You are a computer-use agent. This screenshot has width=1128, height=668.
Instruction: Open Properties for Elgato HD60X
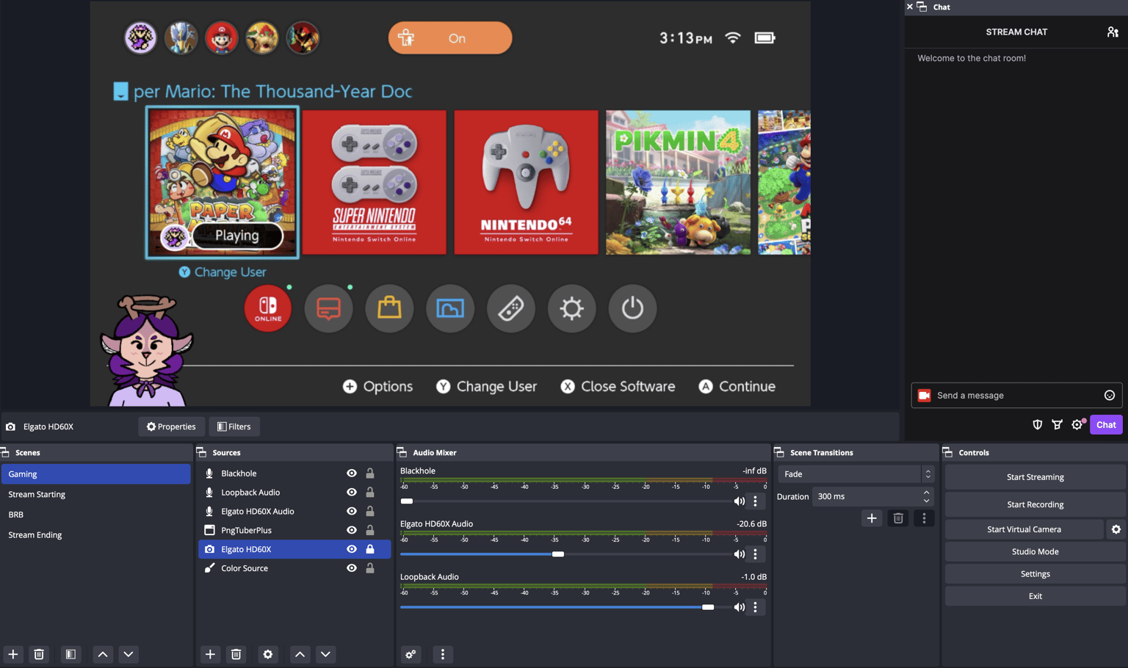(171, 426)
